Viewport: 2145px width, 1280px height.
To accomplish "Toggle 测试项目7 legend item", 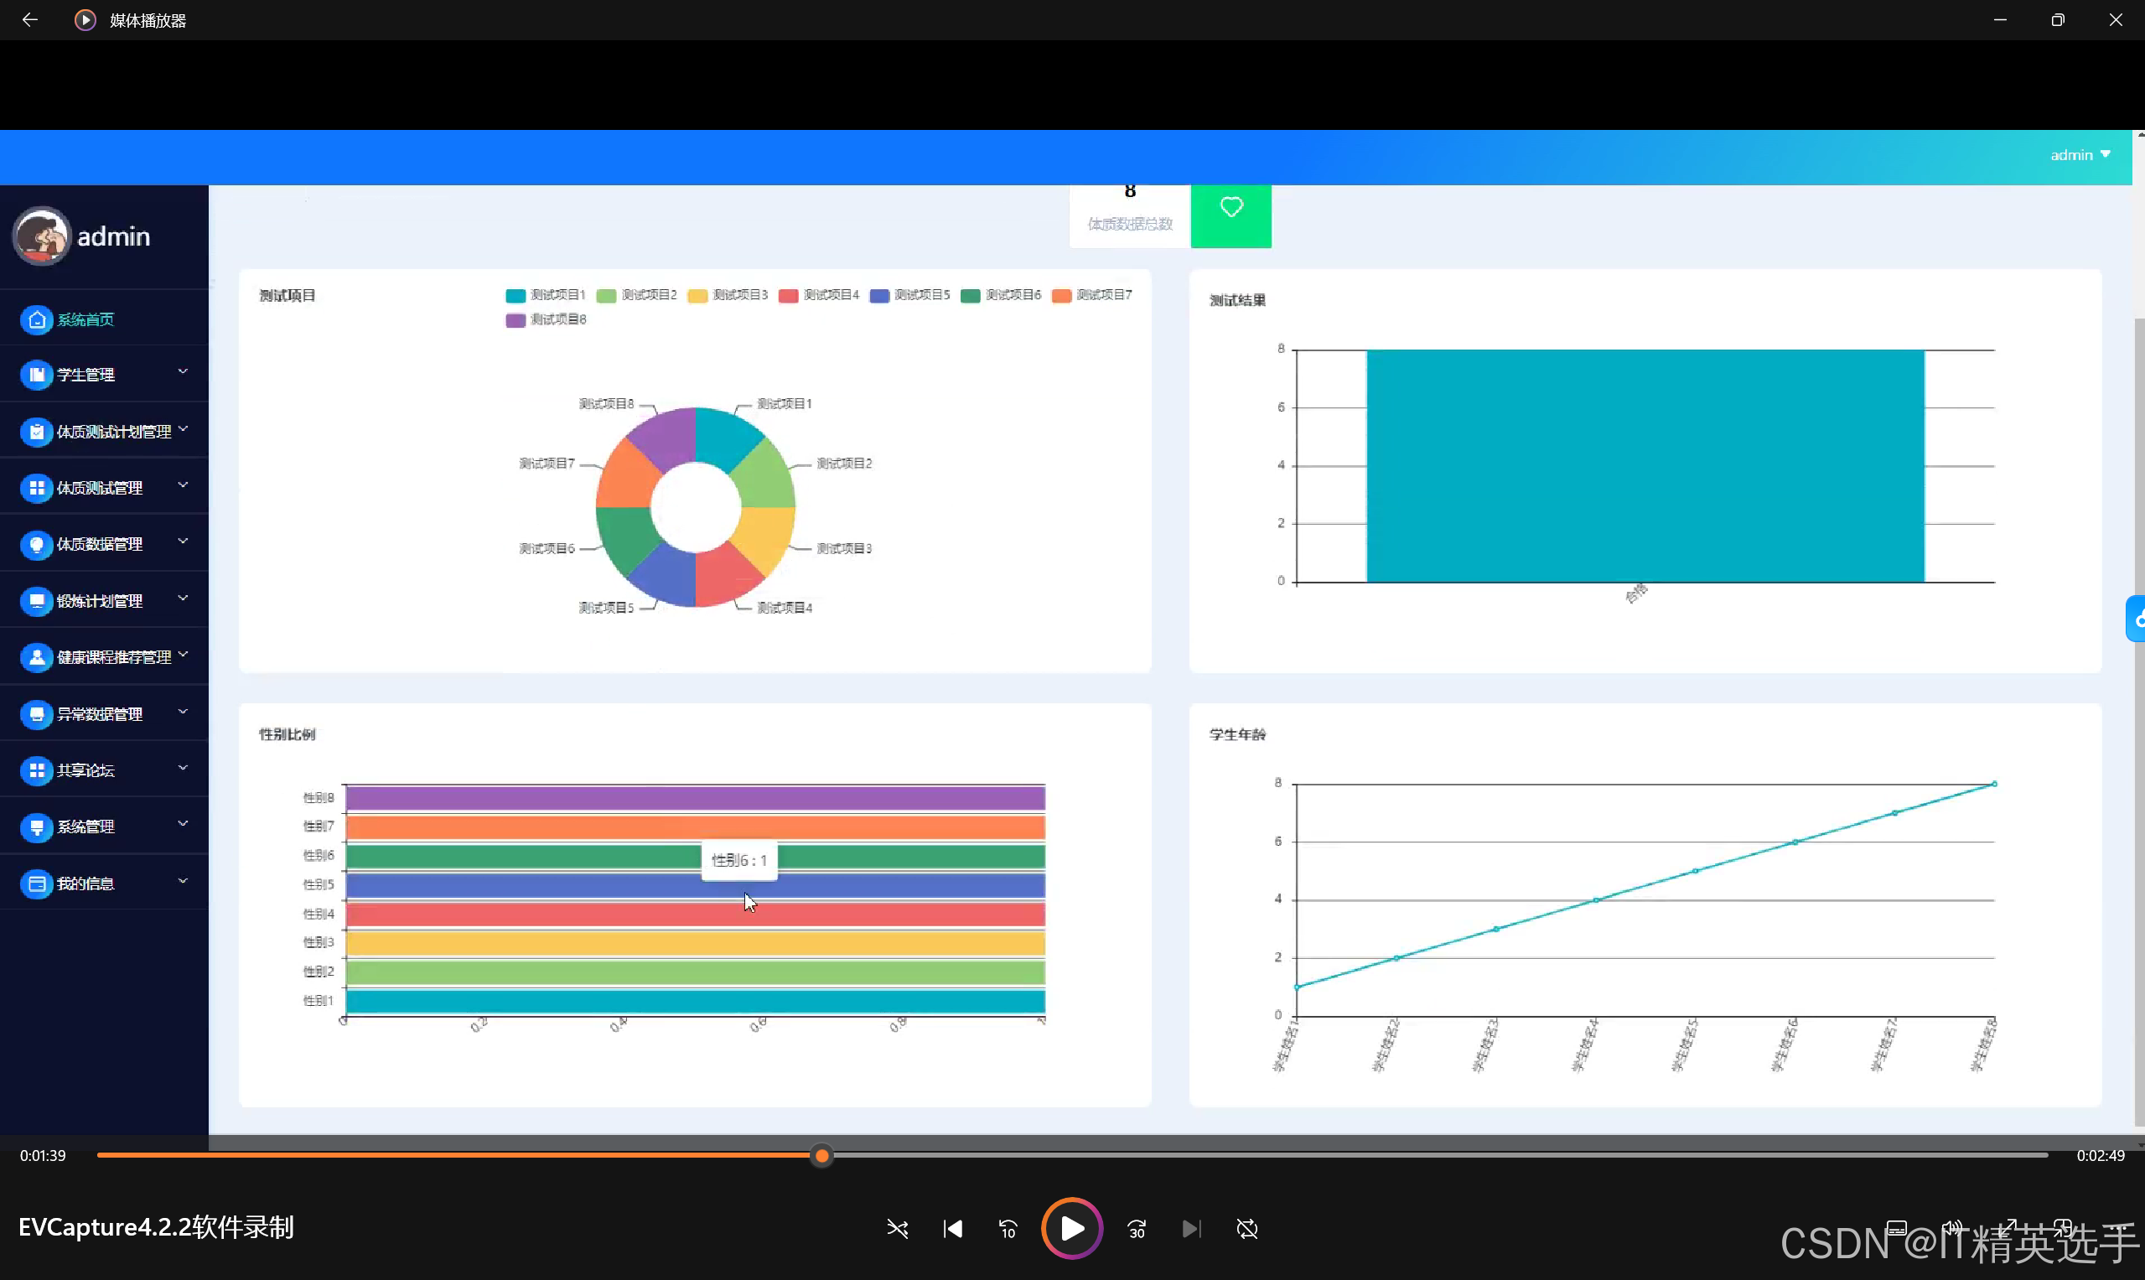I will tap(1092, 295).
